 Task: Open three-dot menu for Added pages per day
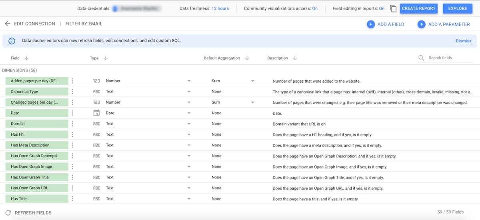point(72,81)
